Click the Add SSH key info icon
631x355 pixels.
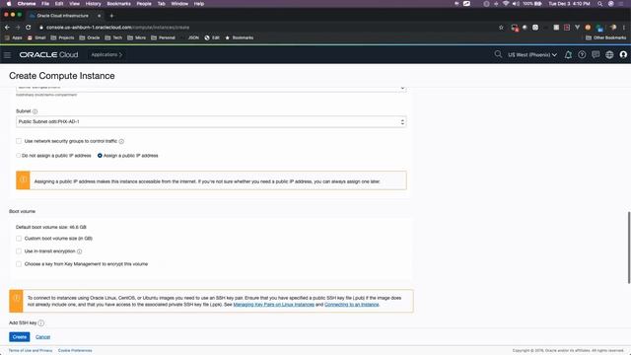[x=41, y=322]
